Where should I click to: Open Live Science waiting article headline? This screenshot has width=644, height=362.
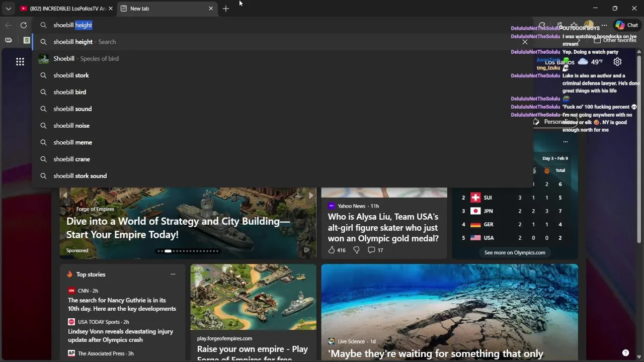pos(436,354)
